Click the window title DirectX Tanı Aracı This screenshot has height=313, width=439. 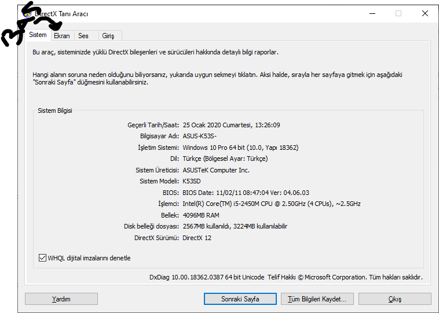click(x=61, y=14)
